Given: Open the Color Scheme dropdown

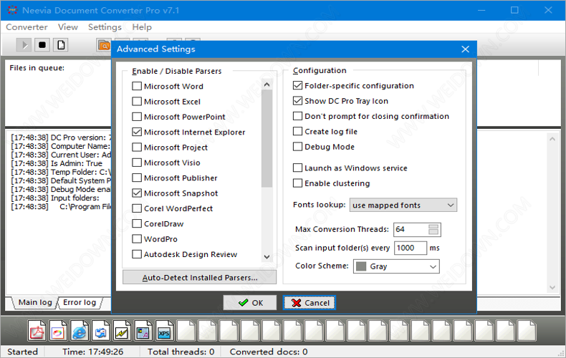Looking at the screenshot, I should point(396,266).
